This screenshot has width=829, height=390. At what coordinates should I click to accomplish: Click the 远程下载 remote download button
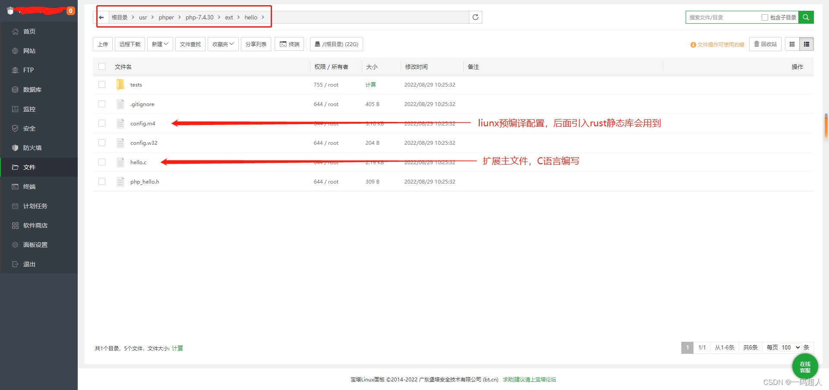coord(130,44)
